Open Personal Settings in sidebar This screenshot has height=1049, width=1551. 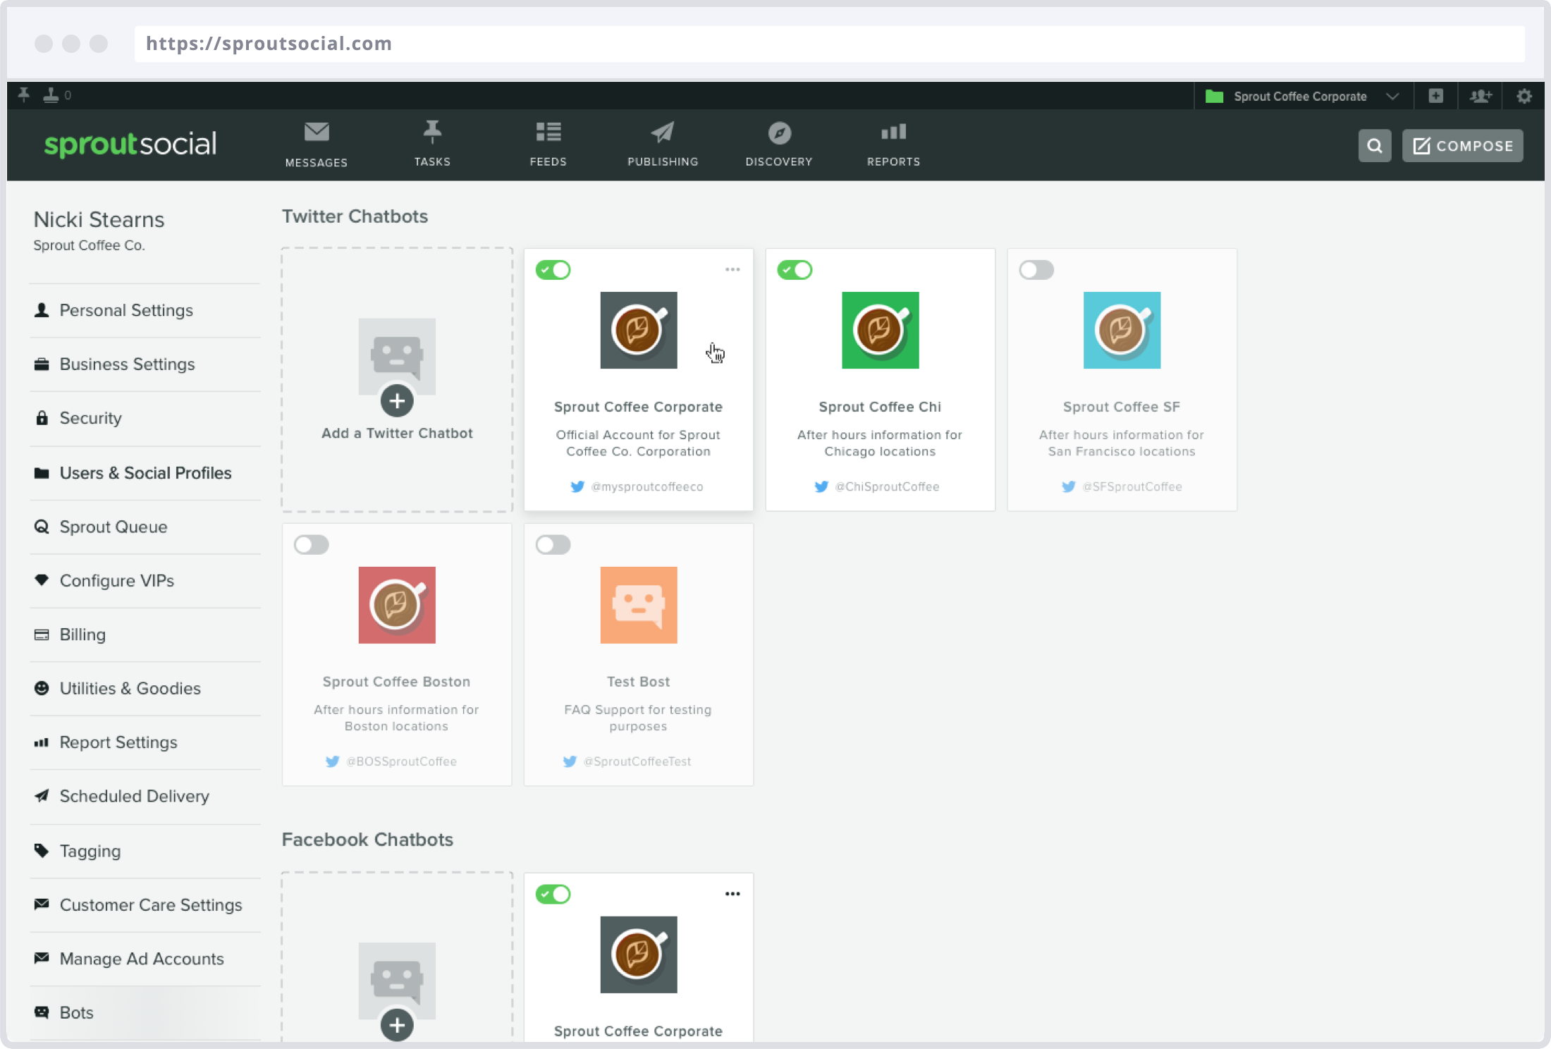145,310
